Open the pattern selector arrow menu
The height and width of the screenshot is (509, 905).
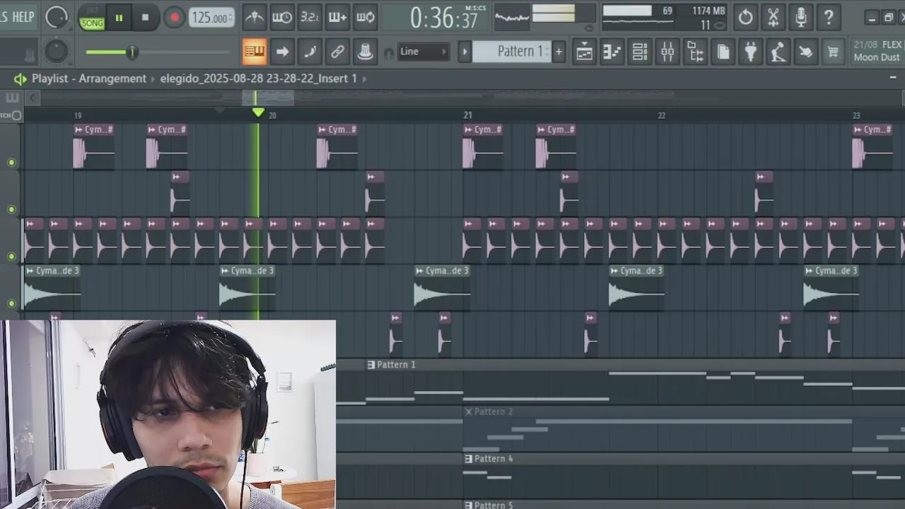point(465,51)
